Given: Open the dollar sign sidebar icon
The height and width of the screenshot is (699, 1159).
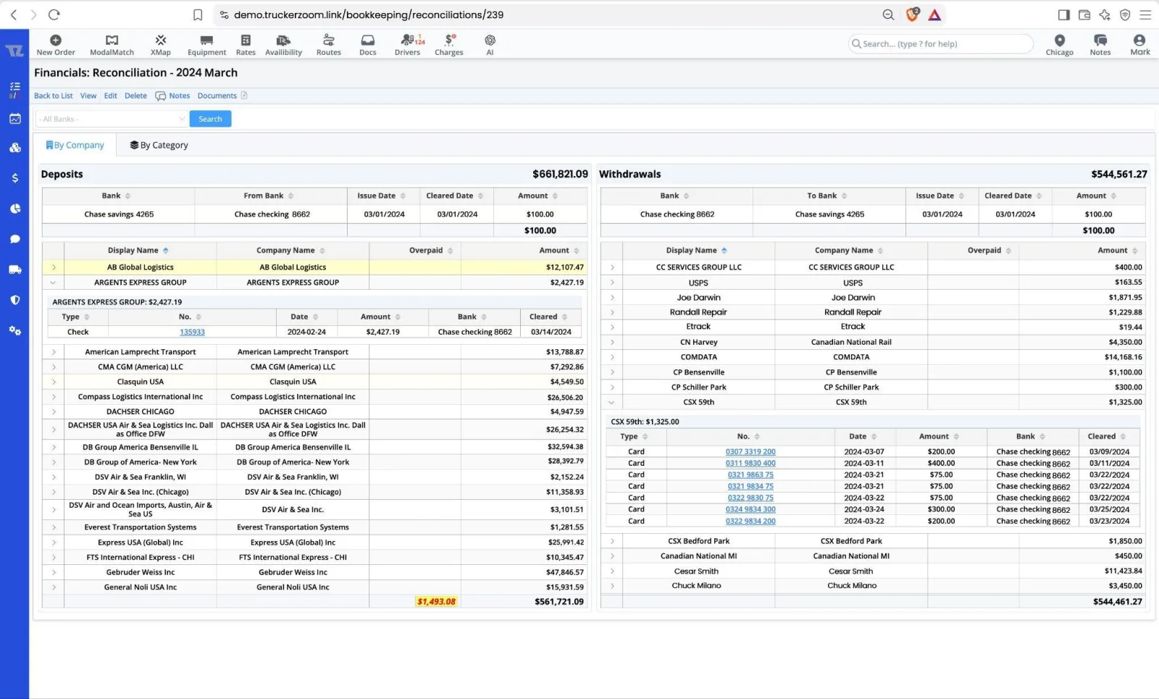Looking at the screenshot, I should click(x=14, y=177).
